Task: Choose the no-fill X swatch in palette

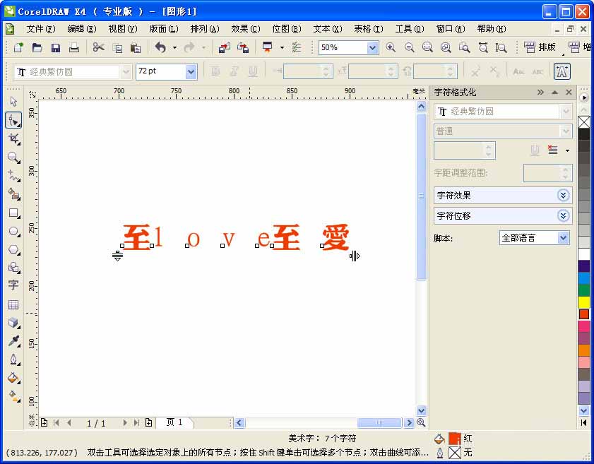Action: click(x=584, y=122)
